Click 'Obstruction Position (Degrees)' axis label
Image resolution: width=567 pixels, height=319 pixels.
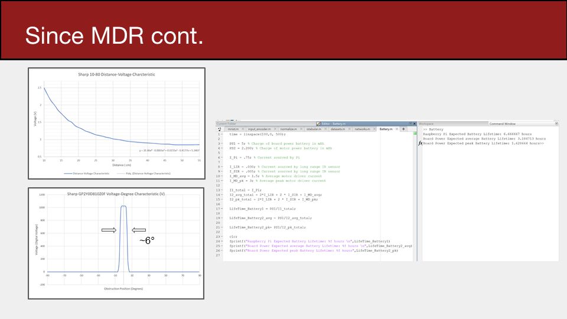point(123,289)
